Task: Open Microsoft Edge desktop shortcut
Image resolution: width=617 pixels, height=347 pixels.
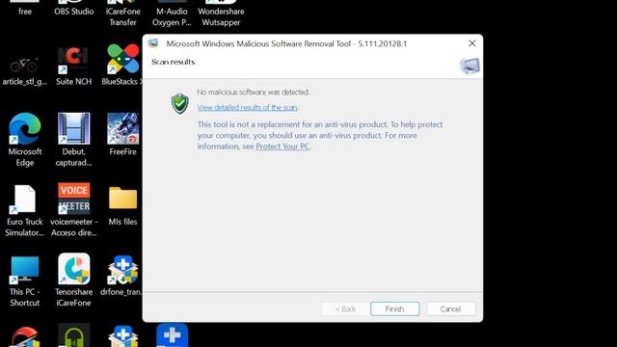Action: (25, 128)
